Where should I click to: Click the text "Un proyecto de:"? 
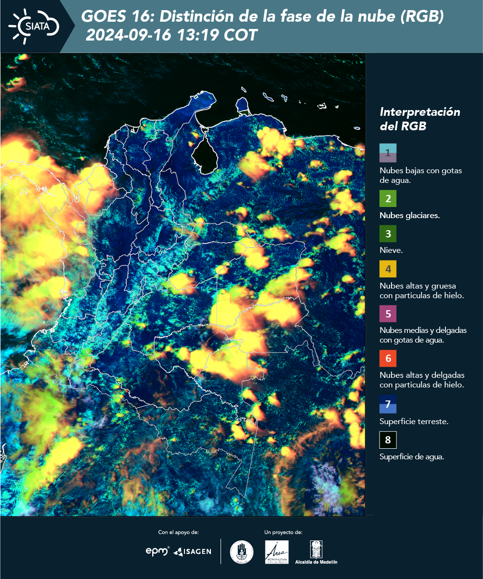pyautogui.click(x=283, y=532)
